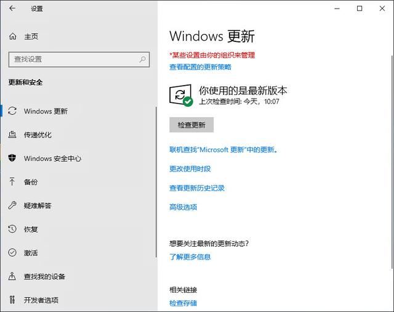Click 联机查找 Microsoft 更新 link

(x=223, y=150)
